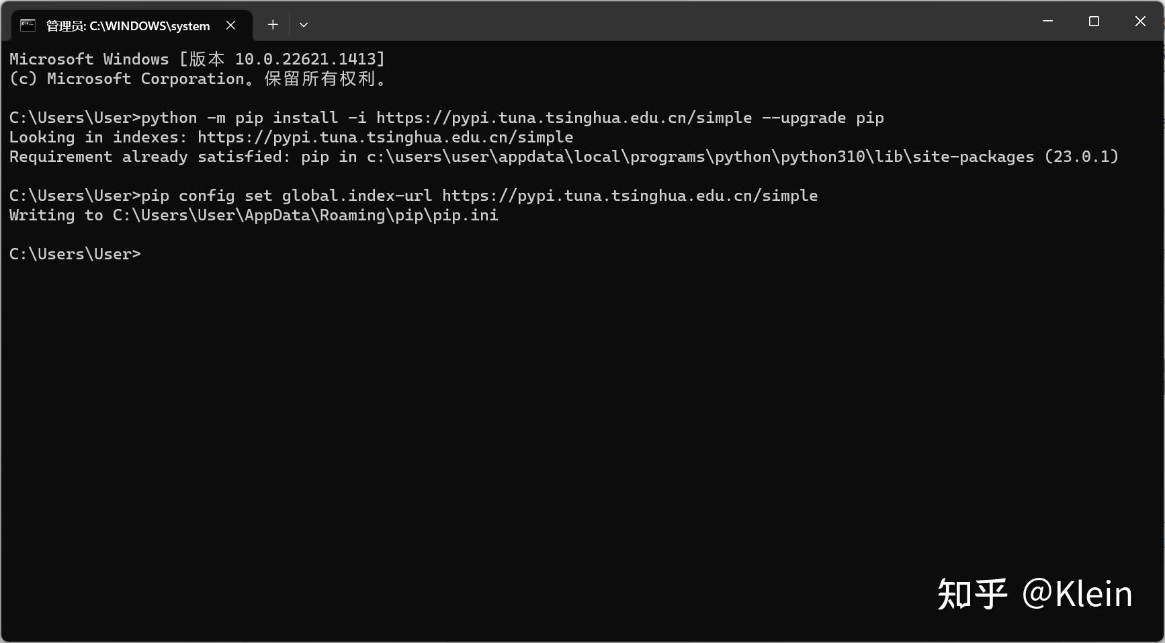Select the 管理员: C:\WINDOWS\system tab title
Screen dimensions: 1165x643
point(128,26)
